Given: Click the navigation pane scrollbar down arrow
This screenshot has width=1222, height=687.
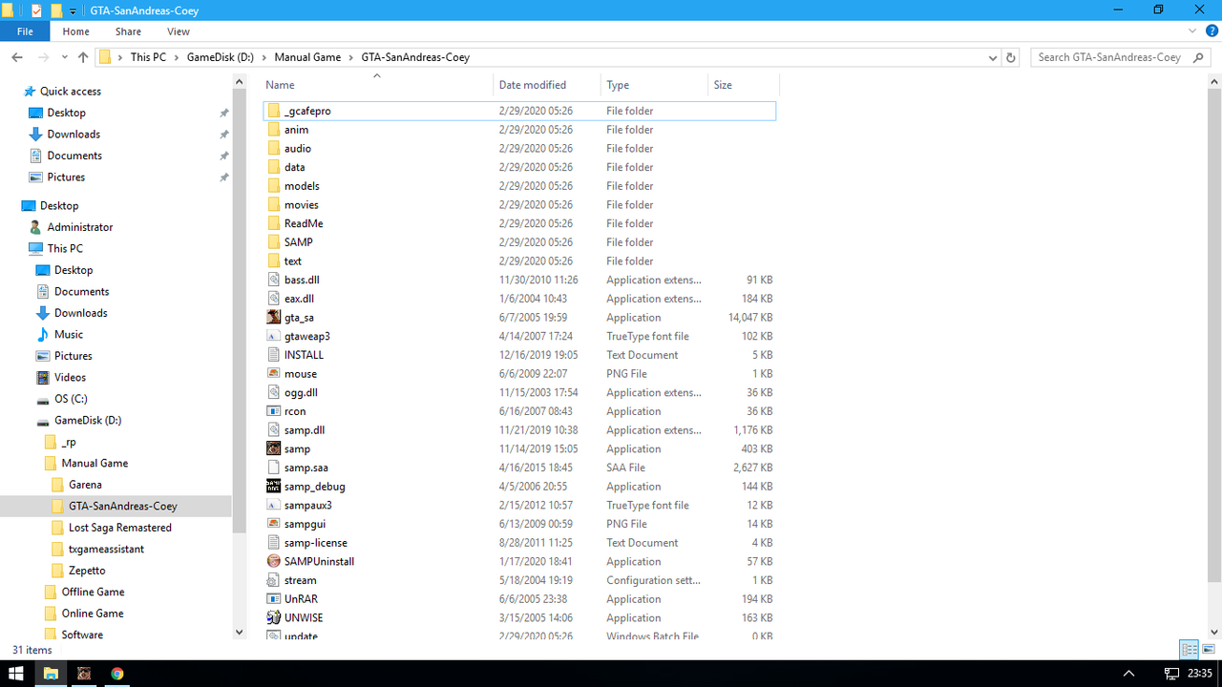Looking at the screenshot, I should tap(239, 633).
